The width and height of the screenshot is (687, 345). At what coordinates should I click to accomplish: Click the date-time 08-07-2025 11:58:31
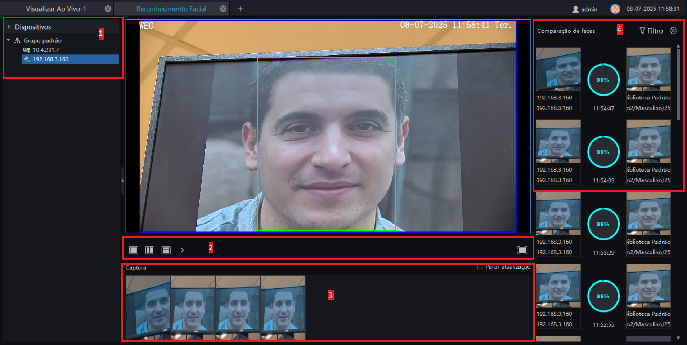tap(653, 9)
